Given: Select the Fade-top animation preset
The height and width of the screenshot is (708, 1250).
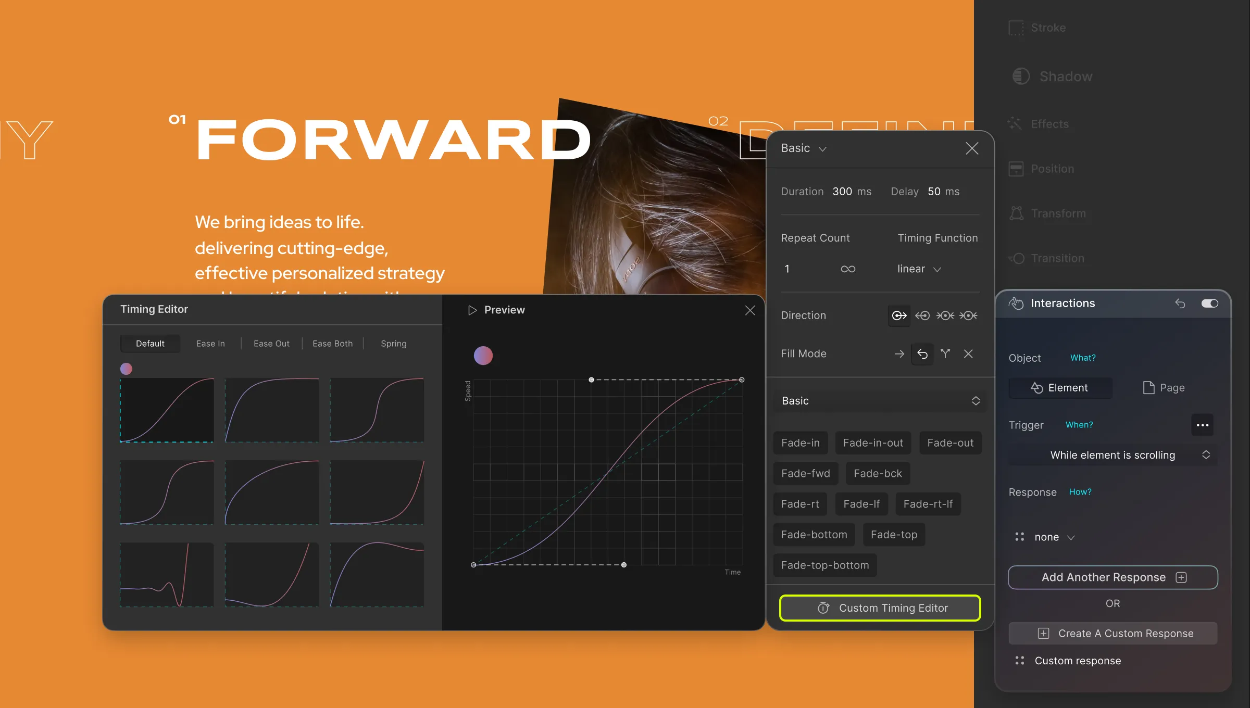Looking at the screenshot, I should [x=894, y=534].
